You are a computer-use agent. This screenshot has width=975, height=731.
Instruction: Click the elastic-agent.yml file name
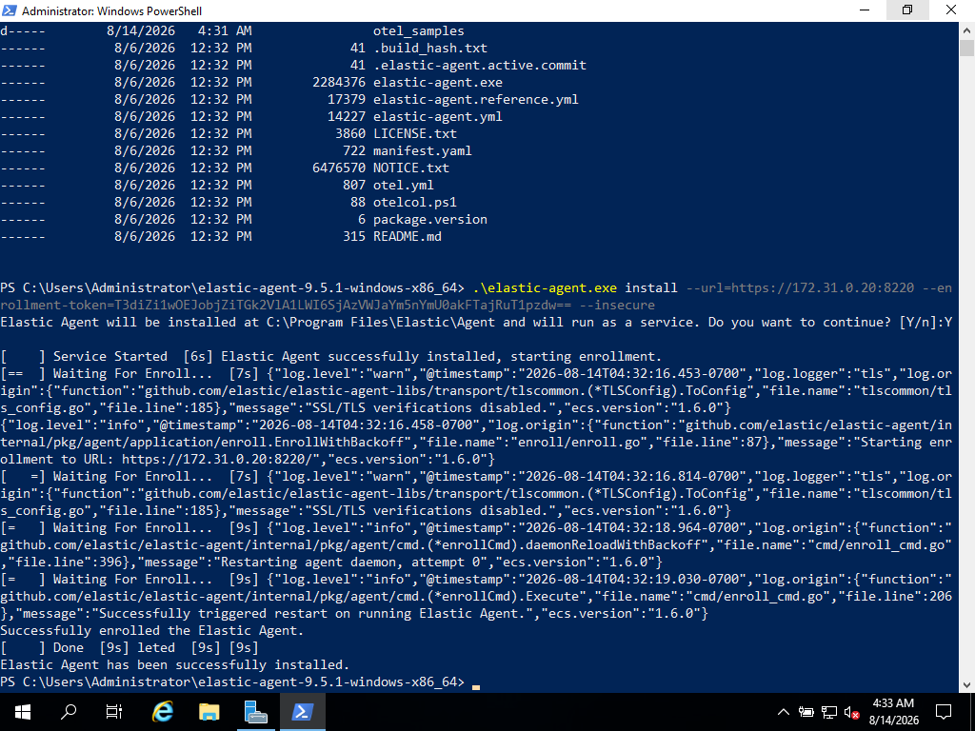click(438, 116)
